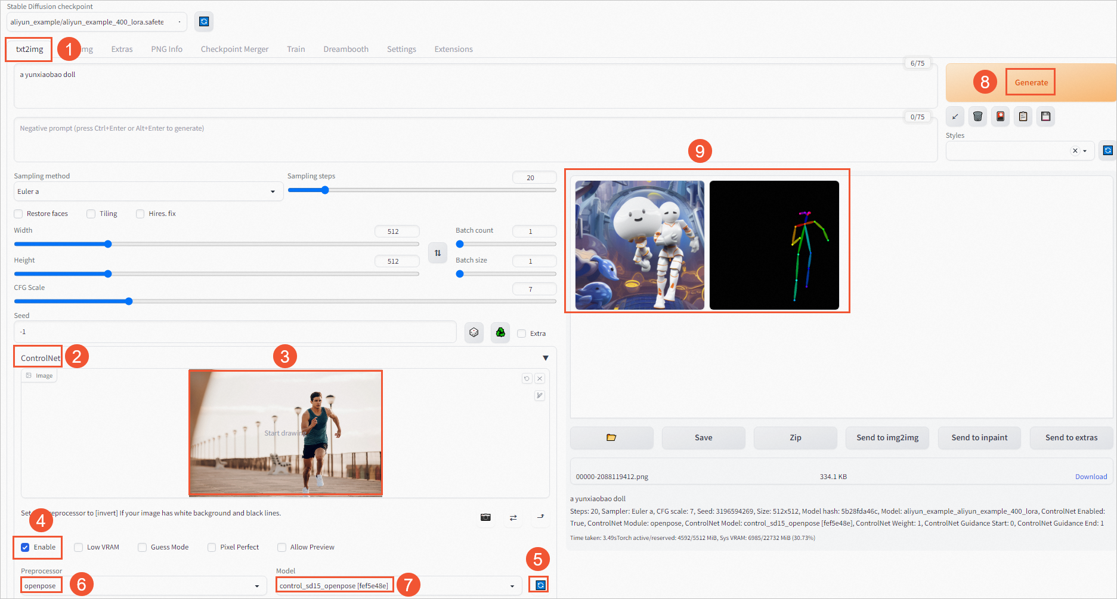Click the camera webcam icon in ControlNet

pos(485,517)
